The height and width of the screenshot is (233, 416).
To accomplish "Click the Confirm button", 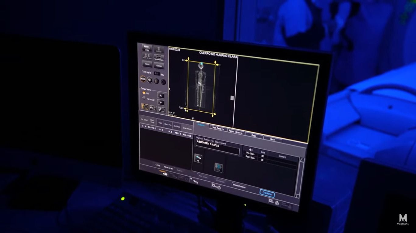I will point(267,194).
